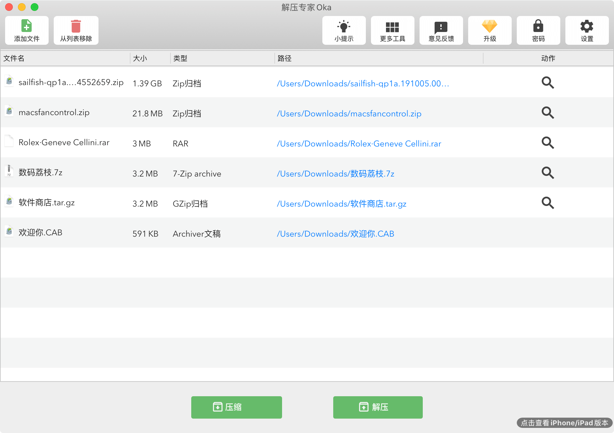Sort by the 类型 column header
This screenshot has height=433, width=614.
tap(180, 58)
